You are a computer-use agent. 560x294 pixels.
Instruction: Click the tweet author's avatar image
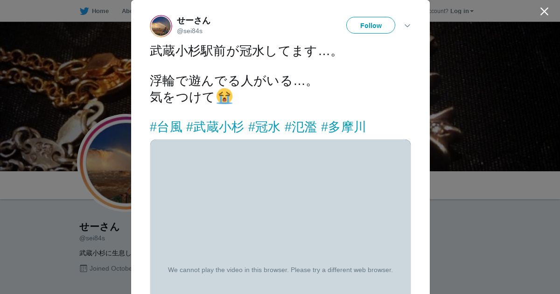tap(161, 26)
